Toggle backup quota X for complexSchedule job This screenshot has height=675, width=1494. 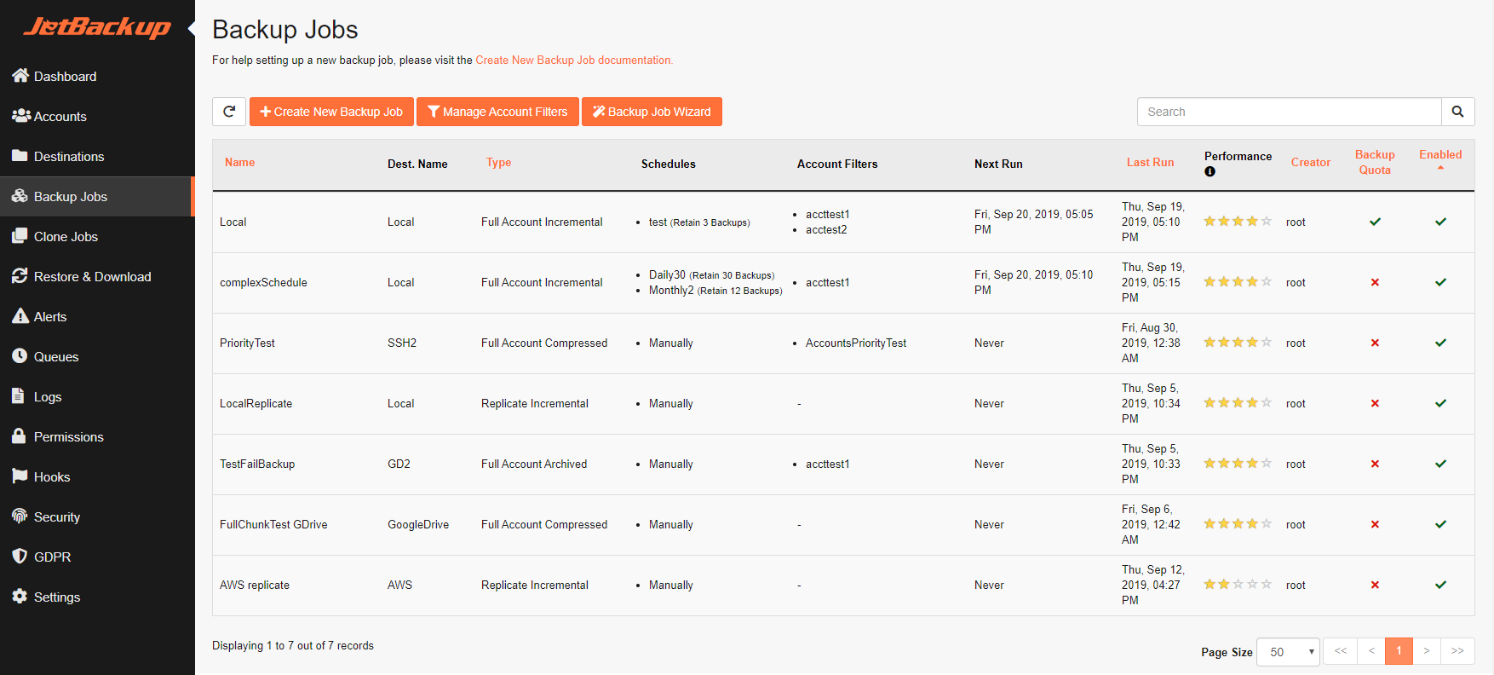click(1375, 282)
